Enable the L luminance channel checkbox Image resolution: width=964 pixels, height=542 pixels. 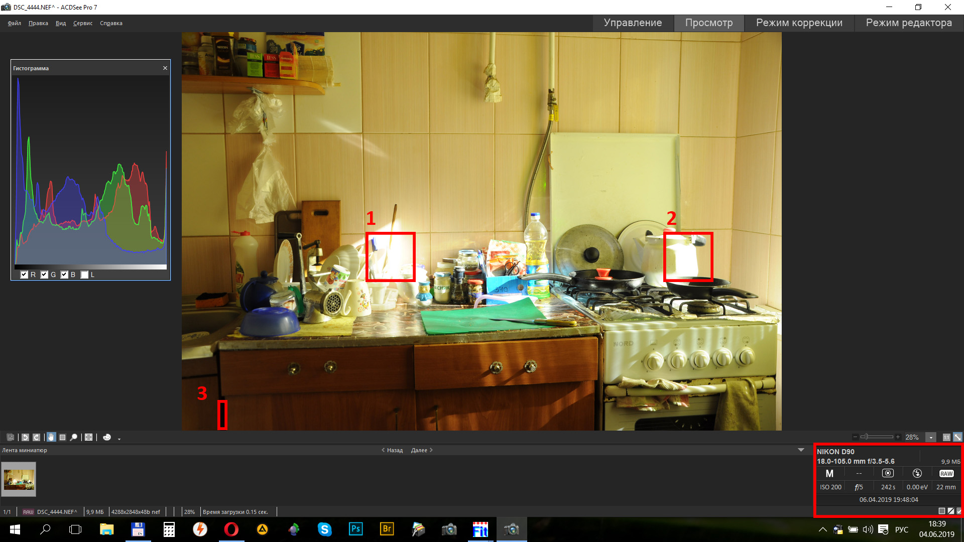84,275
